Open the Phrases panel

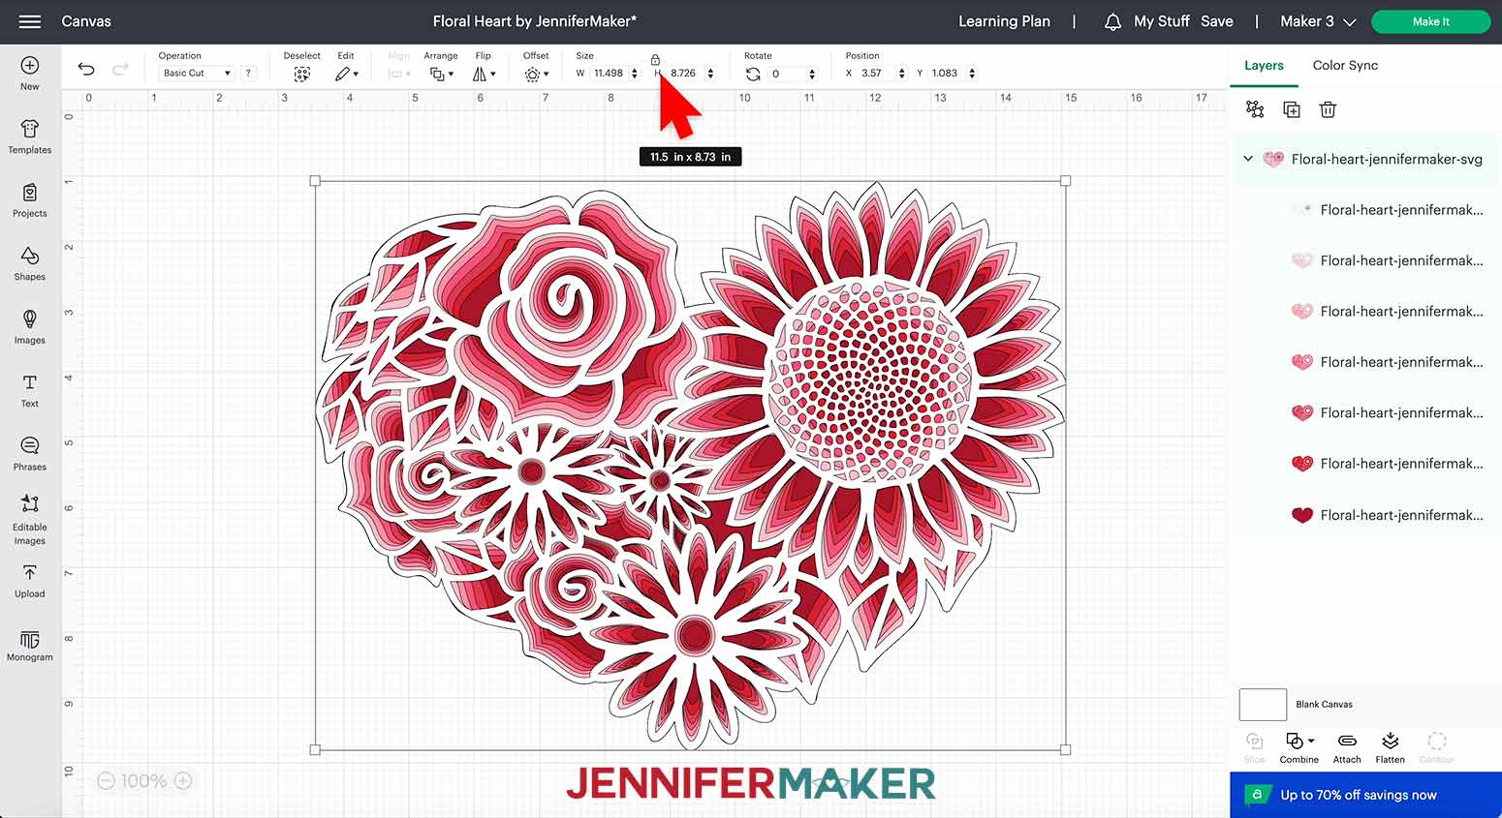click(30, 453)
